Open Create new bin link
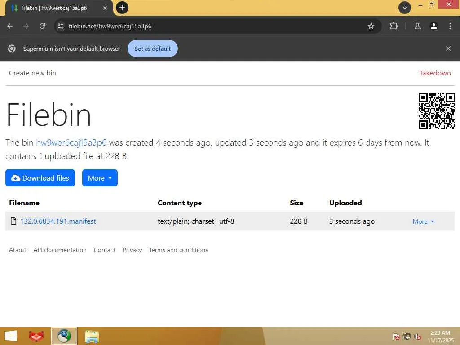The height and width of the screenshot is (345, 460). pos(32,73)
